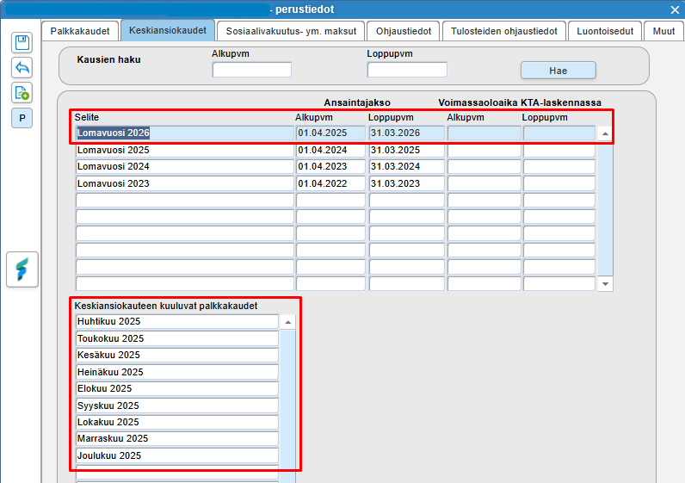This screenshot has width=685, height=483.
Task: Click the P button in sidebar
Action: [x=22, y=118]
